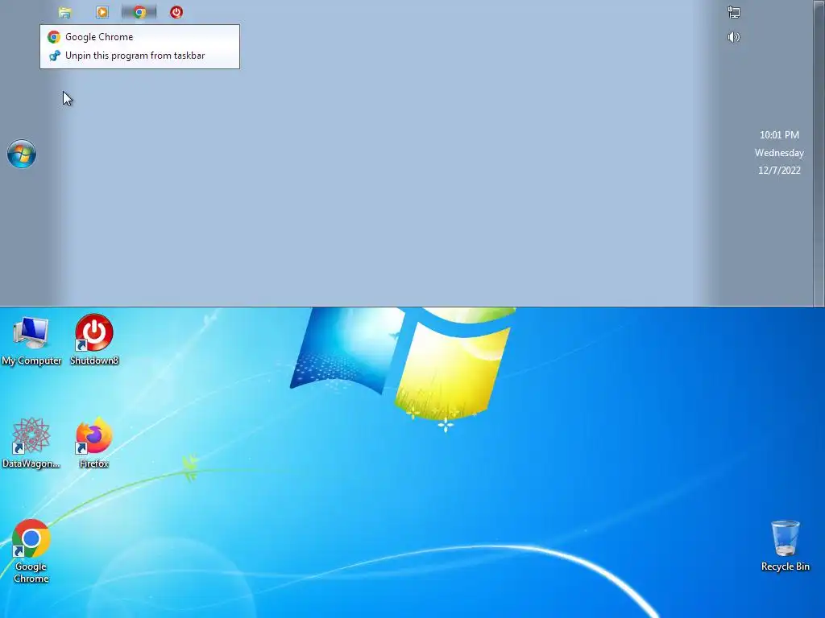Open the network tray icon

pos(733,12)
